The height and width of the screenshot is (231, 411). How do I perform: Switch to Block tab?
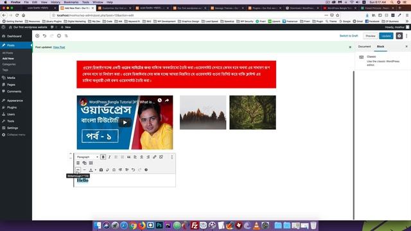(x=380, y=47)
